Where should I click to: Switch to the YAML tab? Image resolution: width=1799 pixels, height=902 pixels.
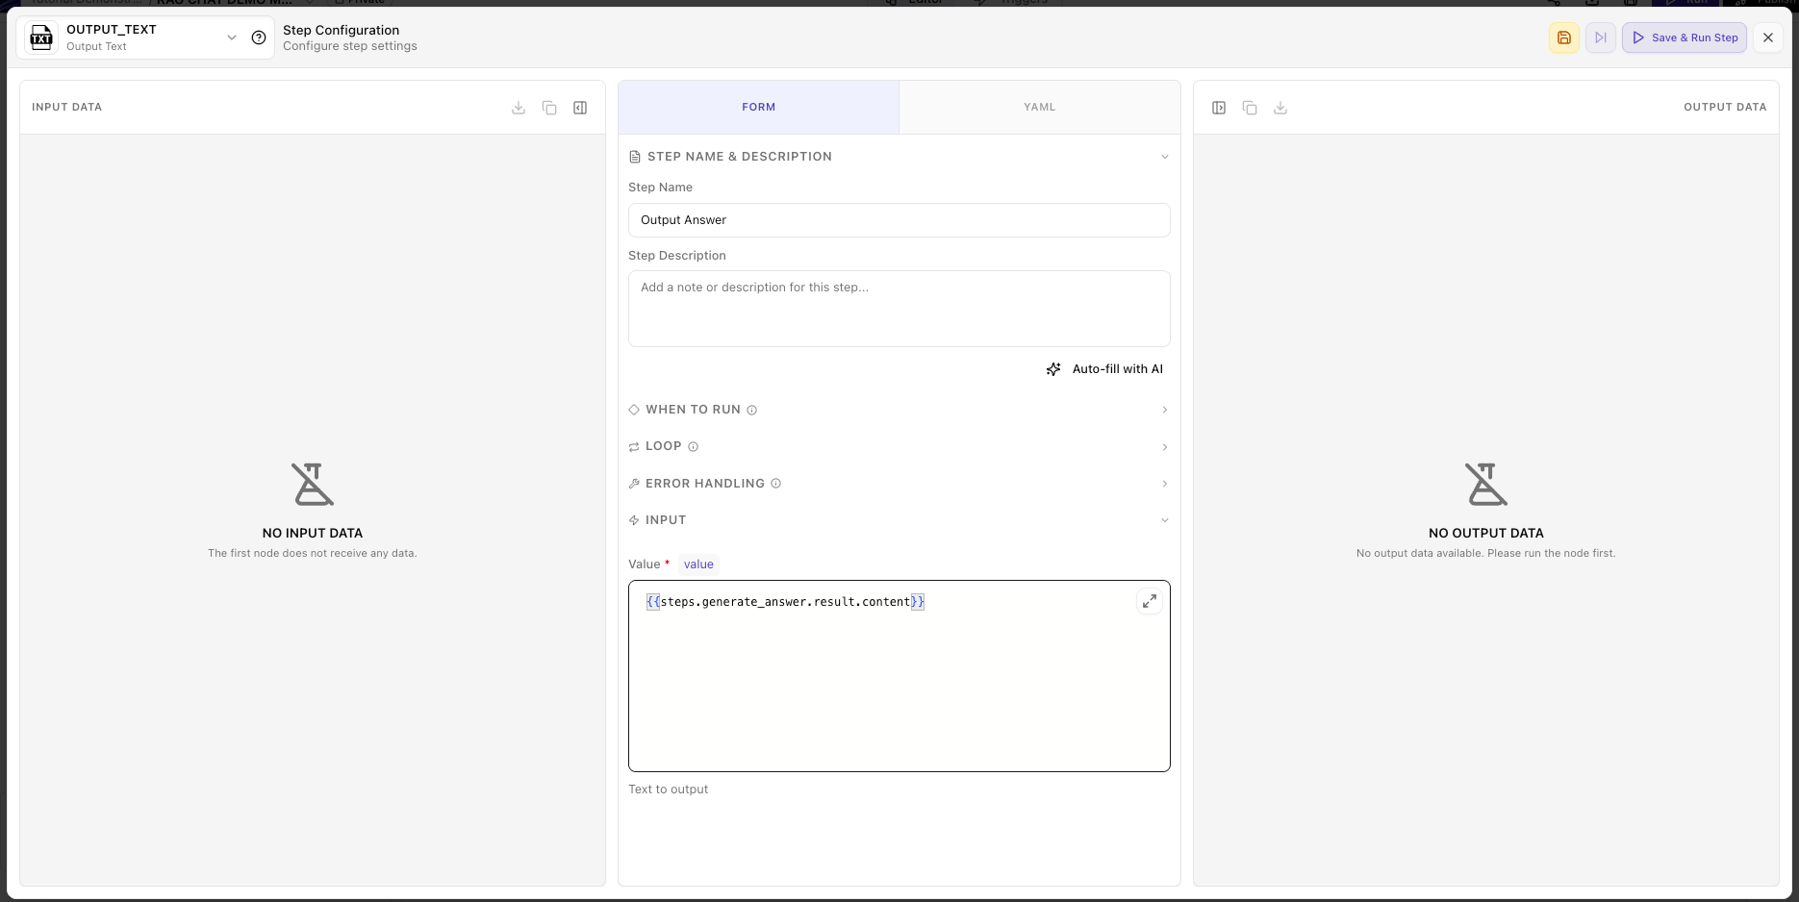(1039, 107)
